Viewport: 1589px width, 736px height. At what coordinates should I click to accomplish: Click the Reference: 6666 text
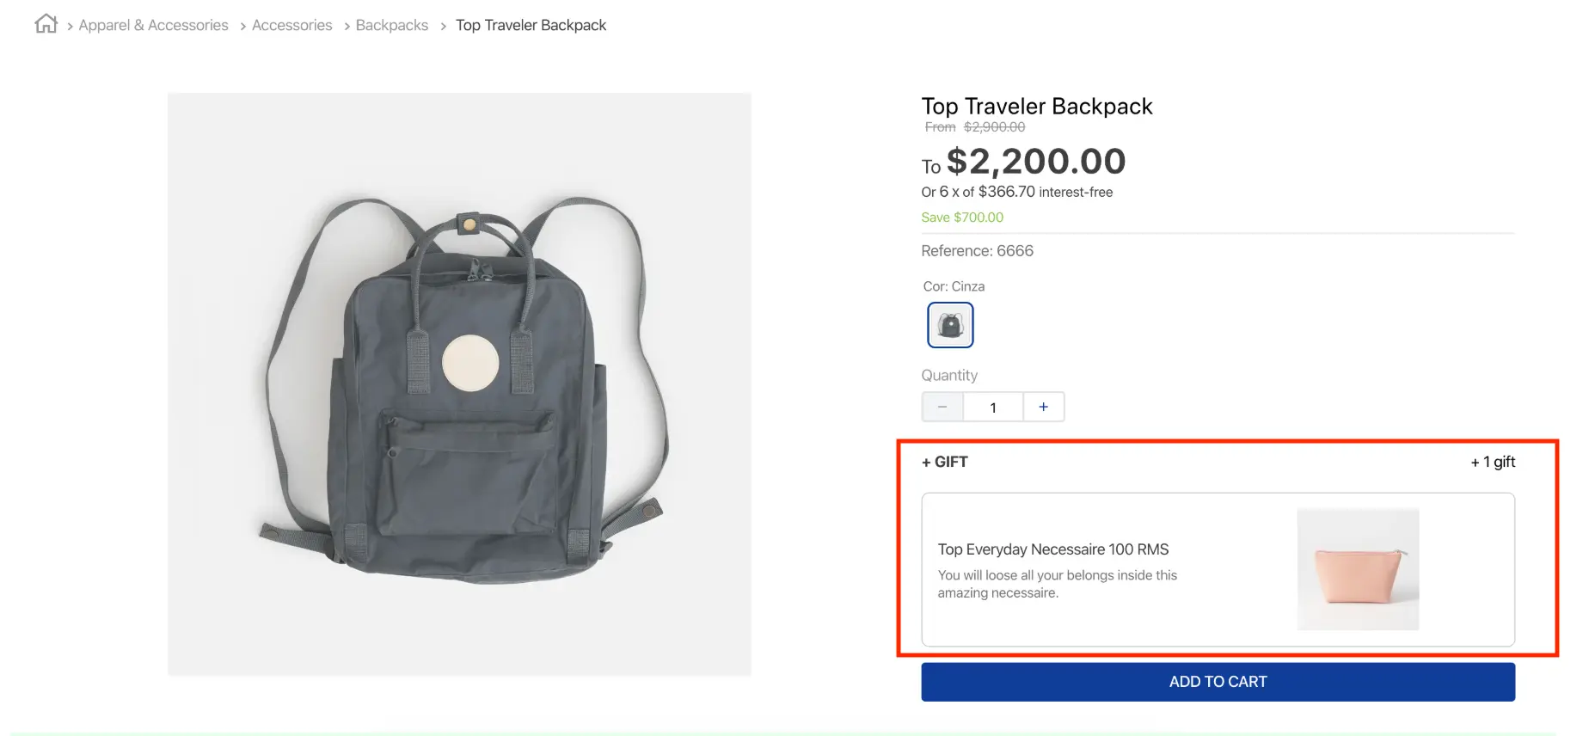click(977, 251)
